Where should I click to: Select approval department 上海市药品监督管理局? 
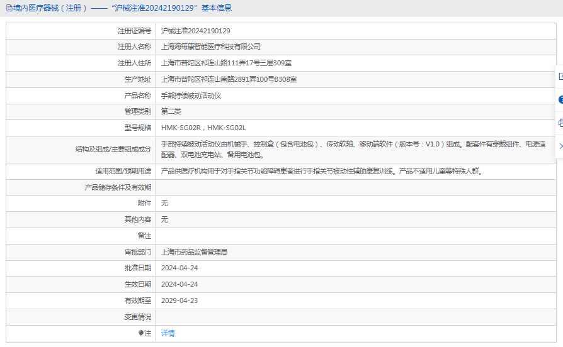coord(194,252)
